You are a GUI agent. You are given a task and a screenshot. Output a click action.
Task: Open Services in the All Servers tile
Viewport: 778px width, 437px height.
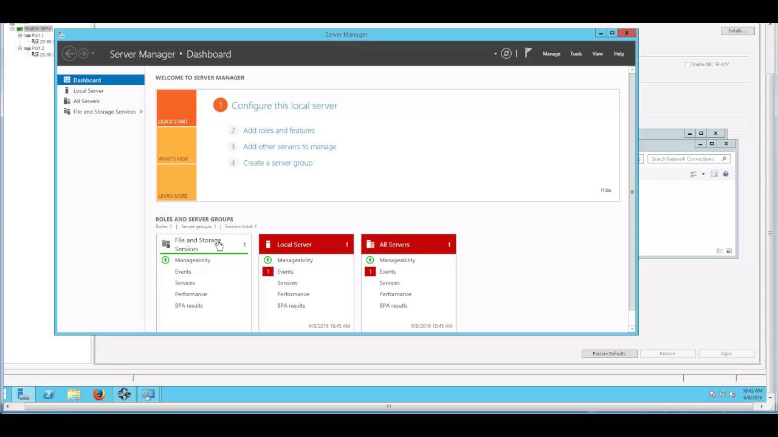coord(390,283)
